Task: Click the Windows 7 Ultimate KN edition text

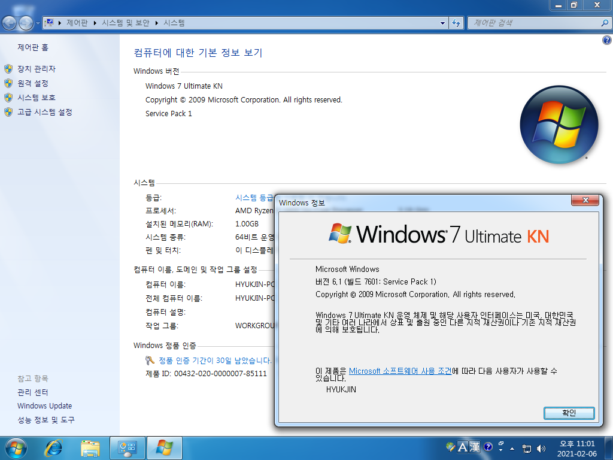Action: pyautogui.click(x=184, y=86)
